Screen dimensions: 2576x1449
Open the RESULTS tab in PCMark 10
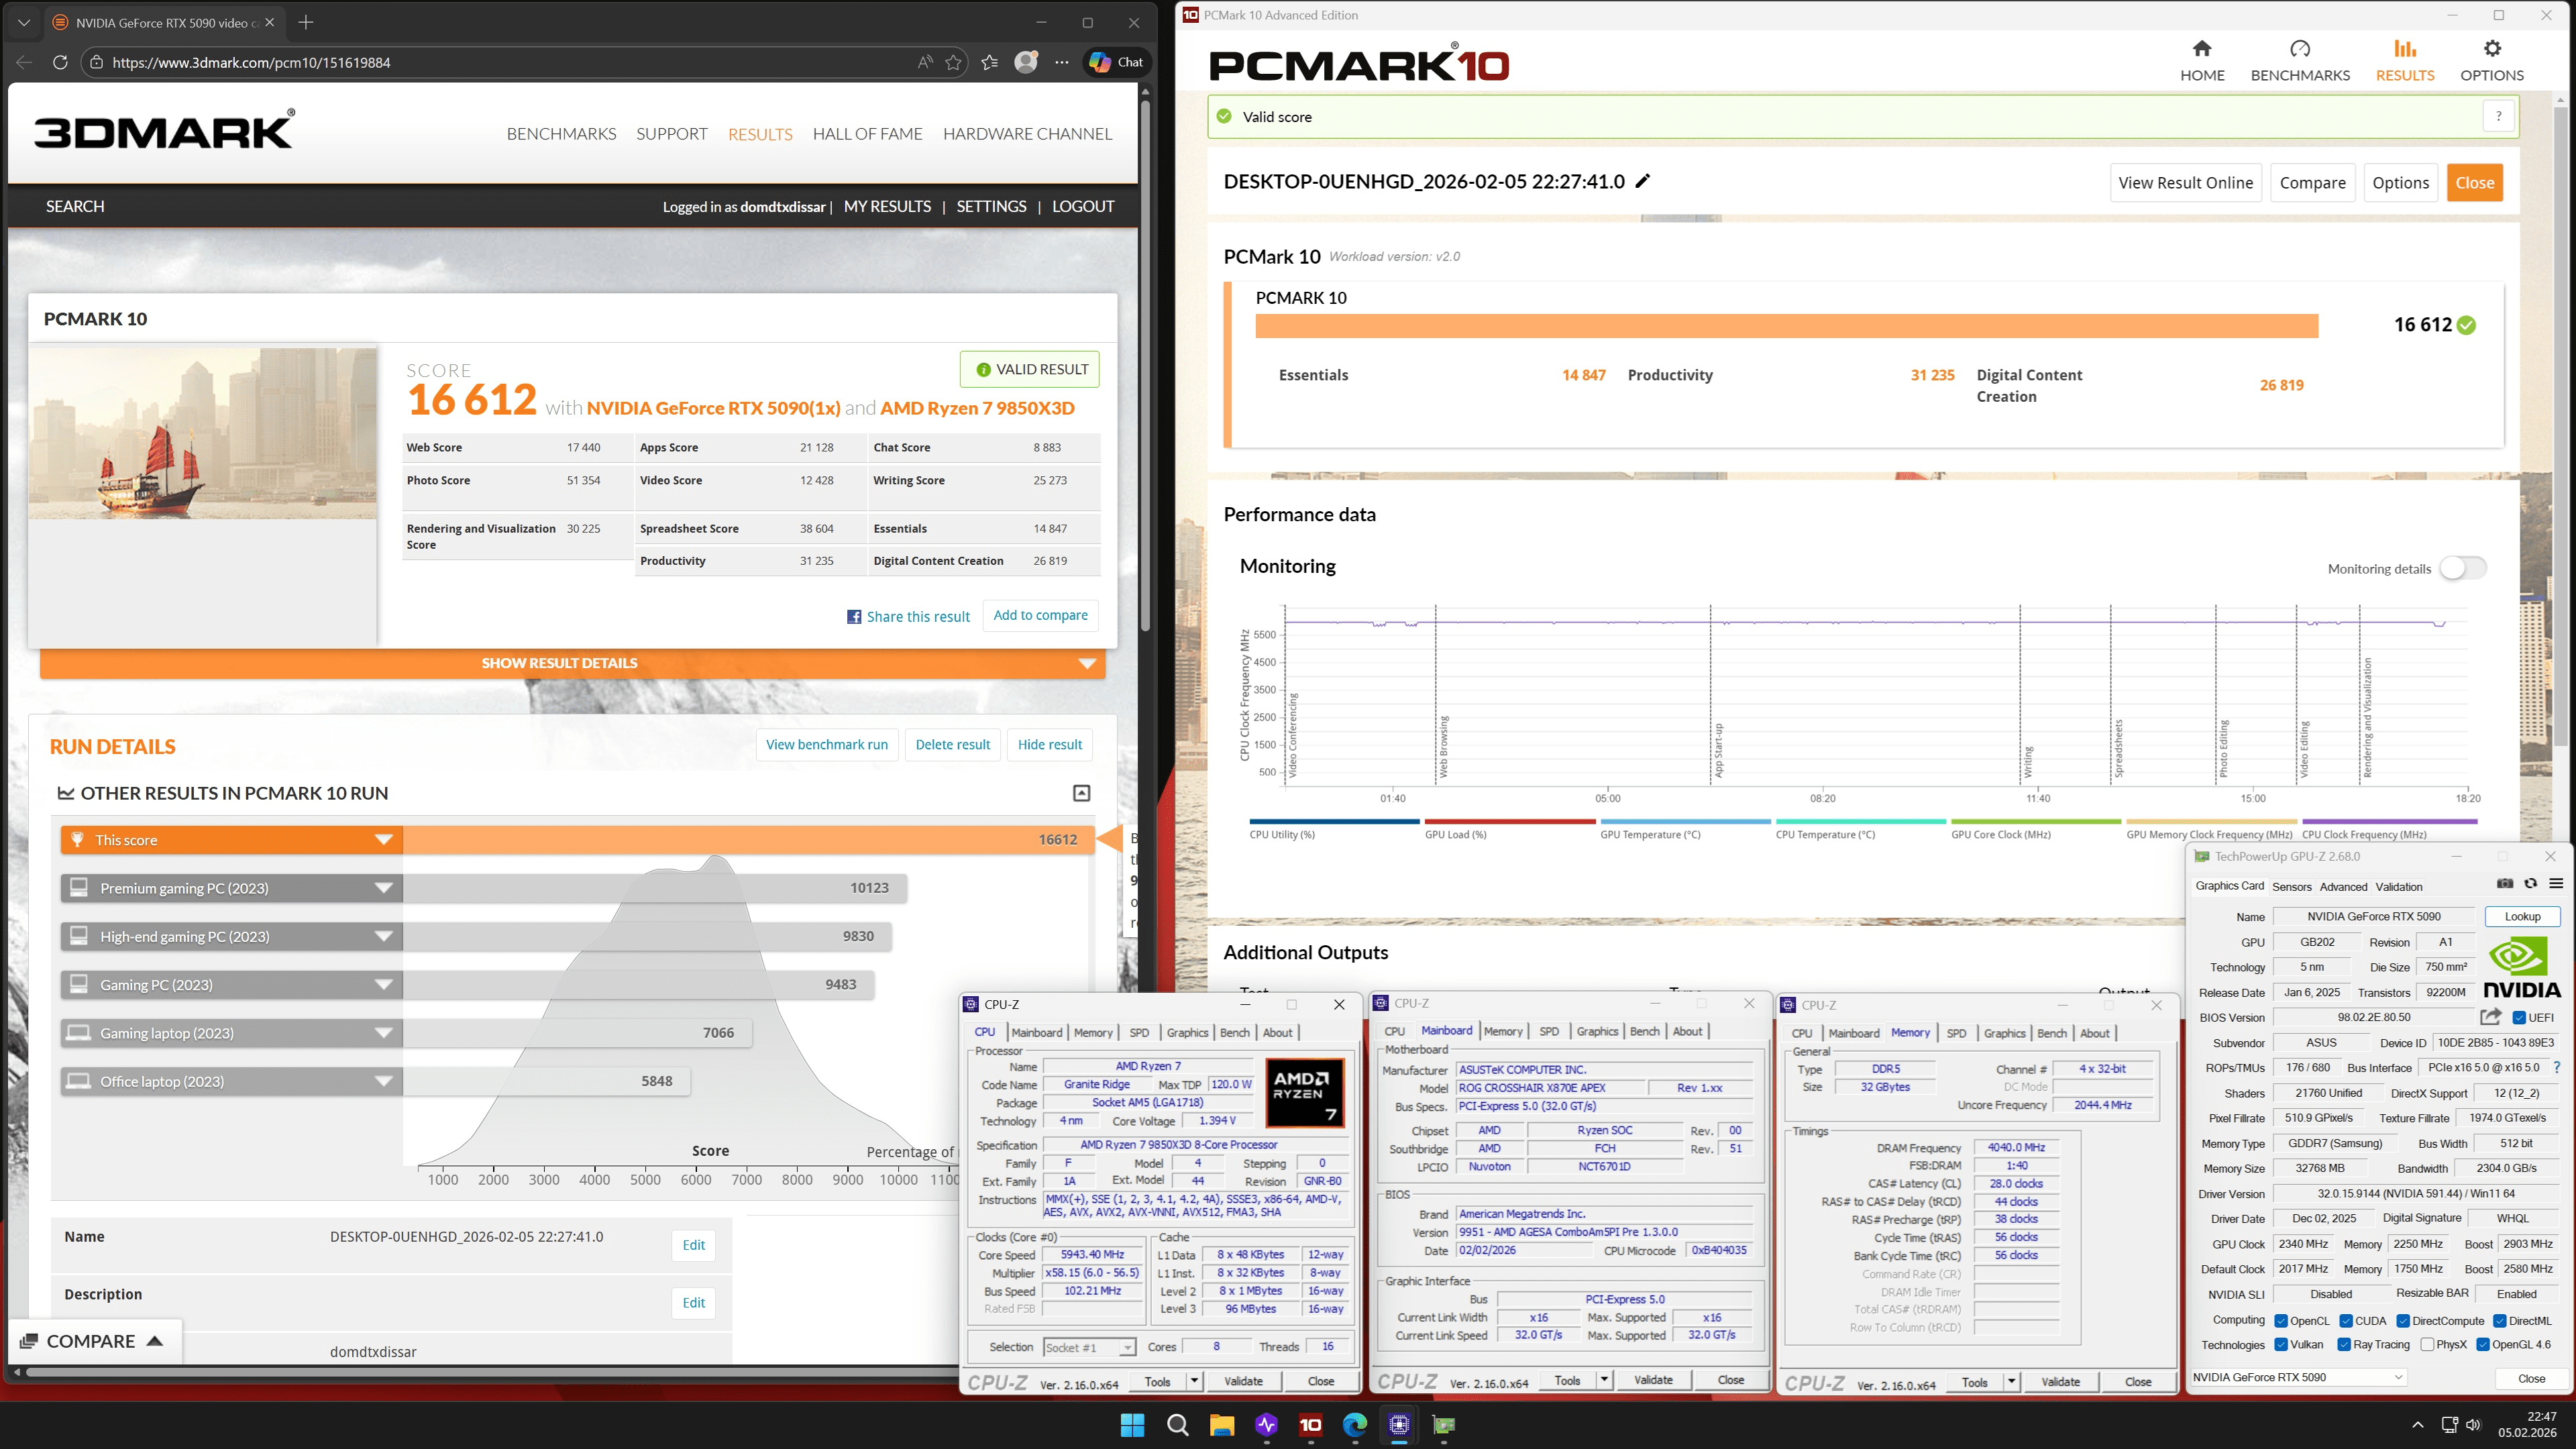[x=2404, y=61]
